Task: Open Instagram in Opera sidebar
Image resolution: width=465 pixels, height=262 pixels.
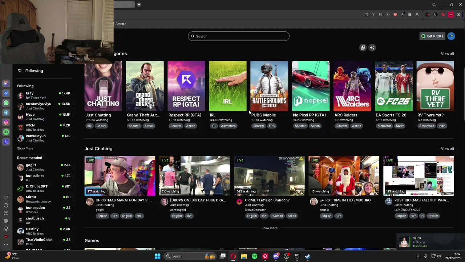Action: coord(6,123)
